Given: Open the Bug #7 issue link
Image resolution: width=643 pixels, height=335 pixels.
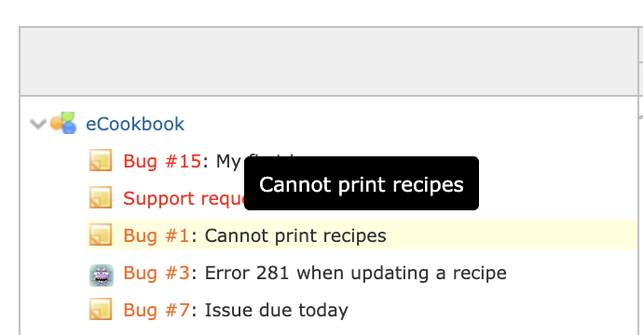Looking at the screenshot, I should pyautogui.click(x=157, y=310).
